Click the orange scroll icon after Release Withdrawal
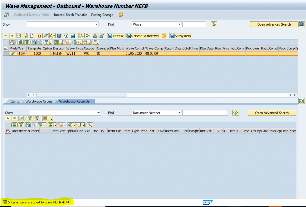 point(164,36)
